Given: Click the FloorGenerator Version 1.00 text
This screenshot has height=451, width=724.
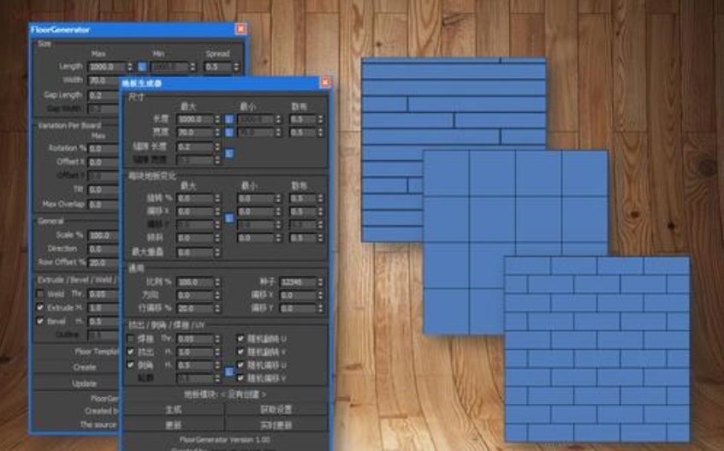Looking at the screenshot, I should click(225, 440).
